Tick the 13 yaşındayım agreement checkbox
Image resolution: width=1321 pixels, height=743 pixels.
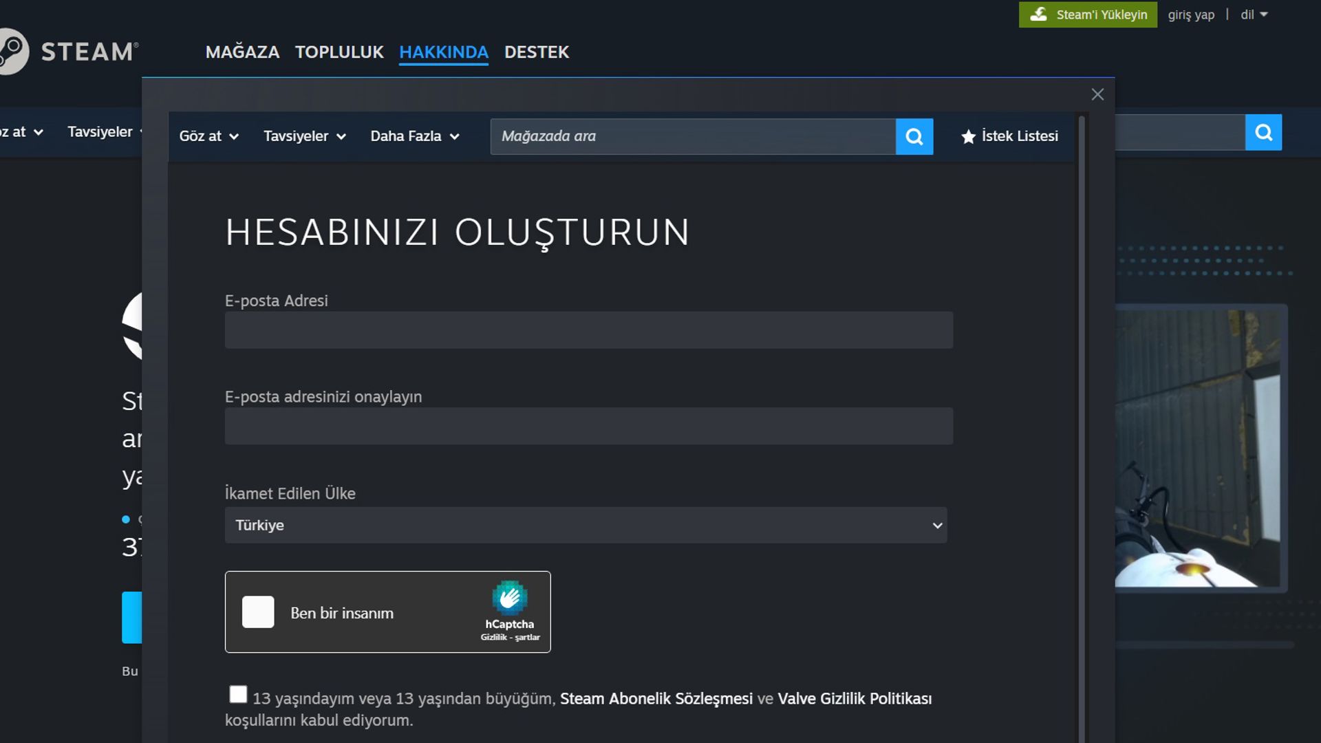pos(238,695)
